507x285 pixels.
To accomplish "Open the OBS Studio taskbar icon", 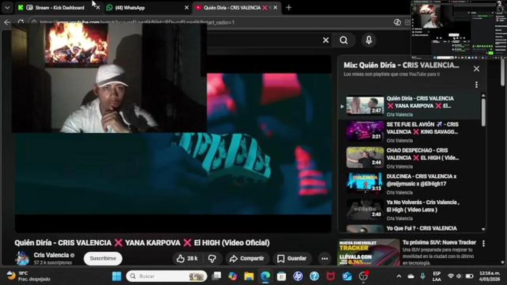I will 363,276.
